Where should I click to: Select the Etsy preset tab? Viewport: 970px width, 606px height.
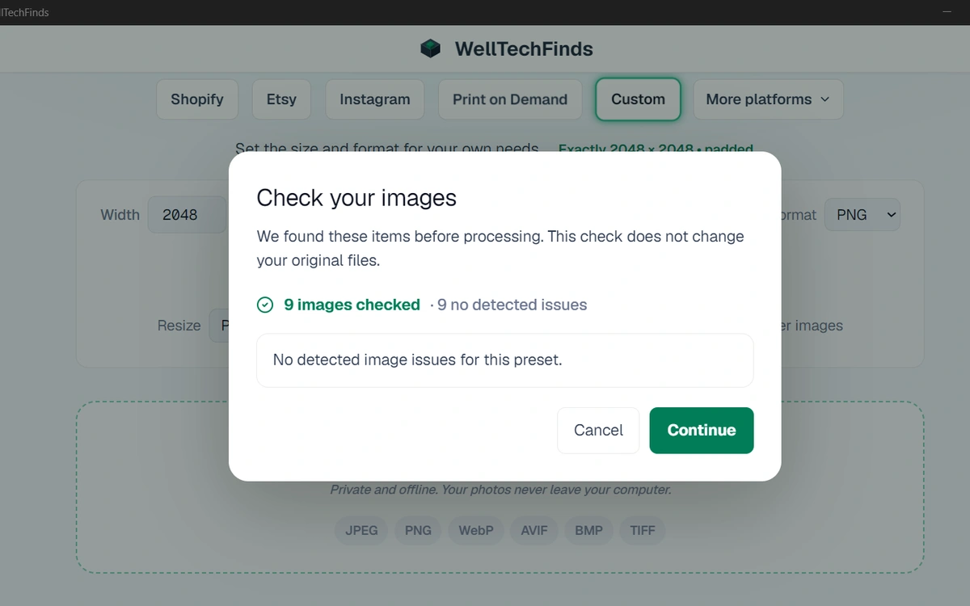(x=281, y=99)
